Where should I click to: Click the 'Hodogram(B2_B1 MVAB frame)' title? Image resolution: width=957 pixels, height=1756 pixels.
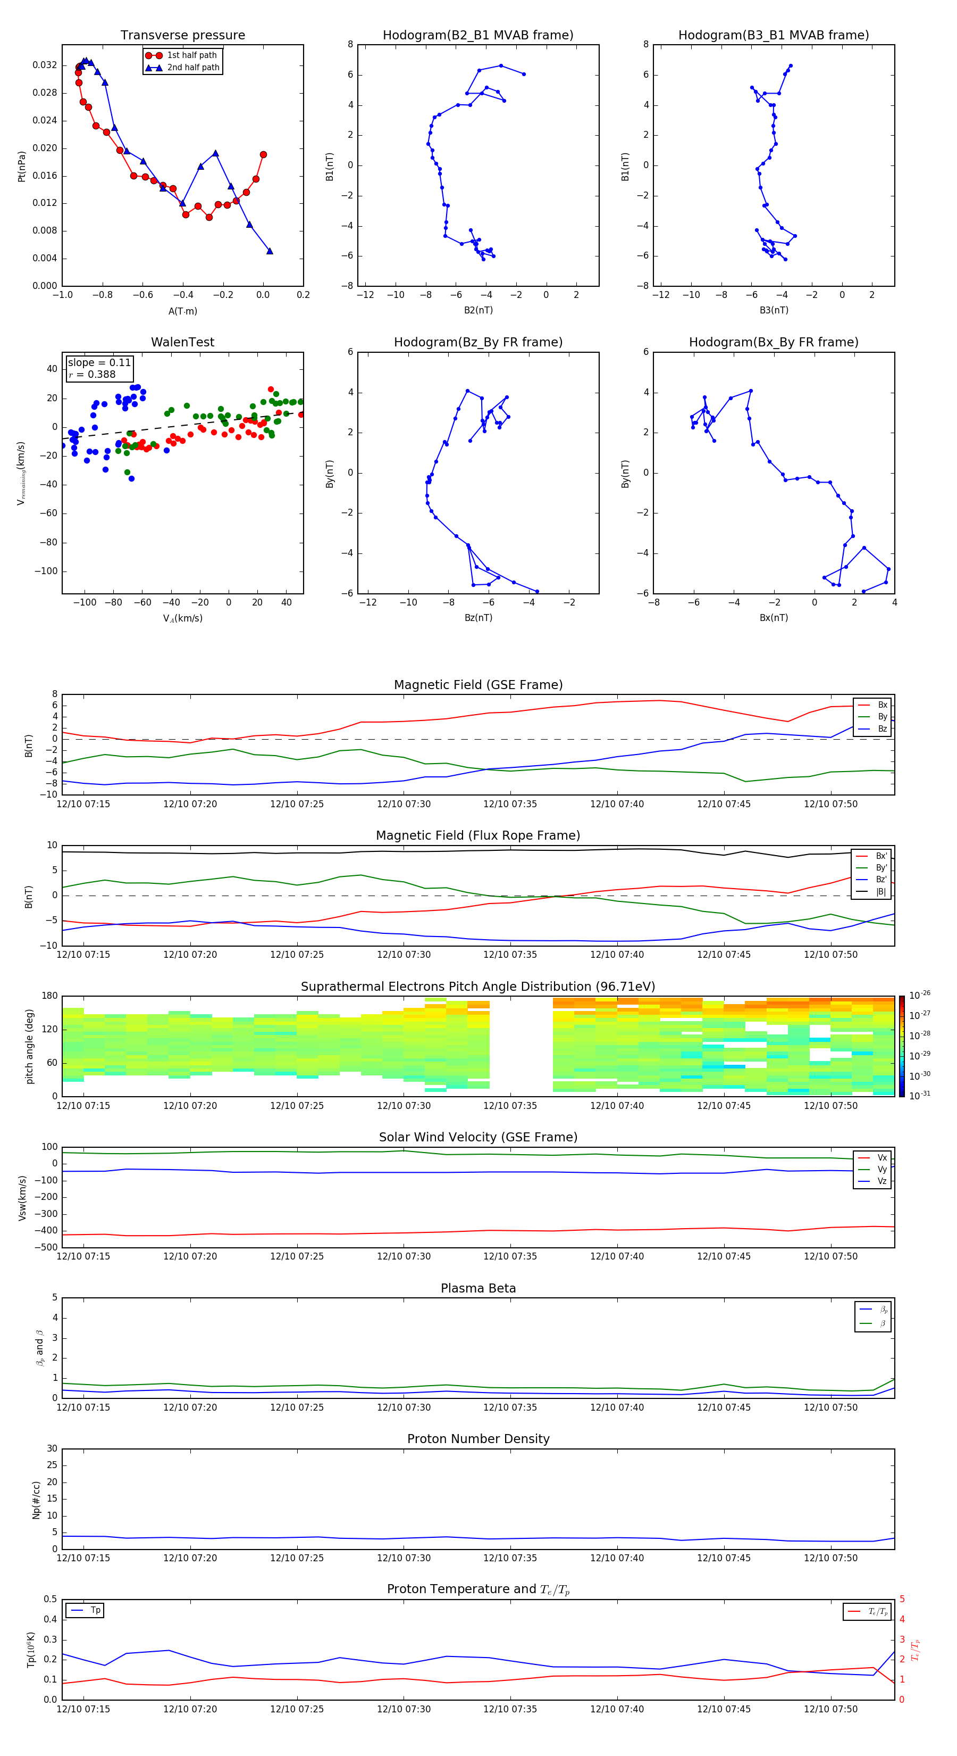click(478, 36)
